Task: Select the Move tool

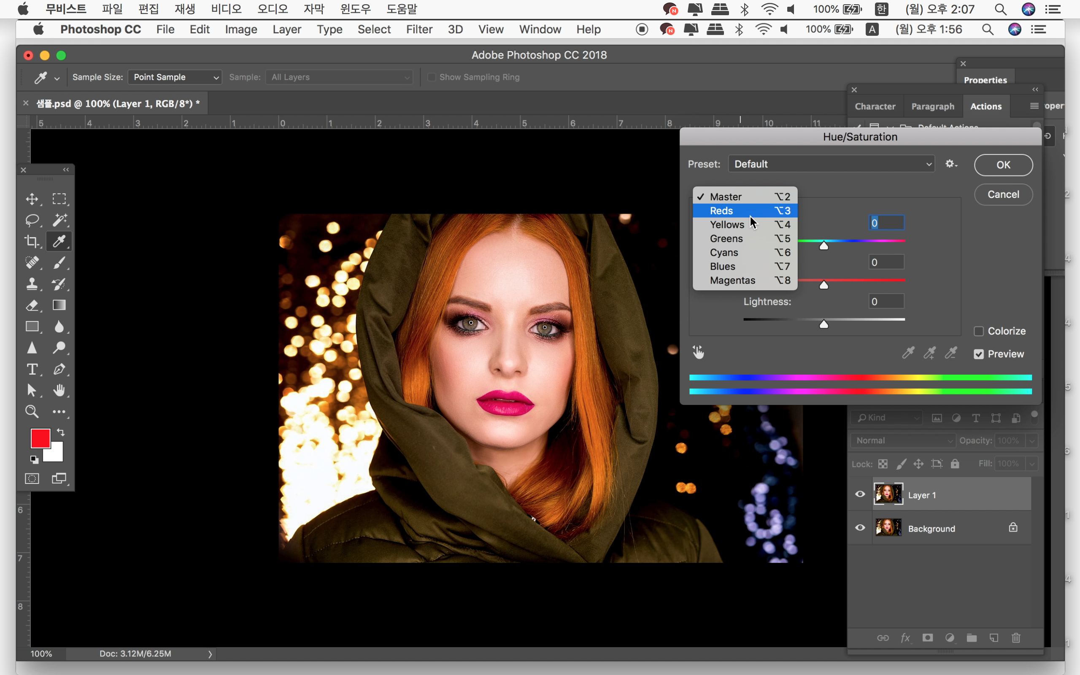Action: click(x=32, y=199)
